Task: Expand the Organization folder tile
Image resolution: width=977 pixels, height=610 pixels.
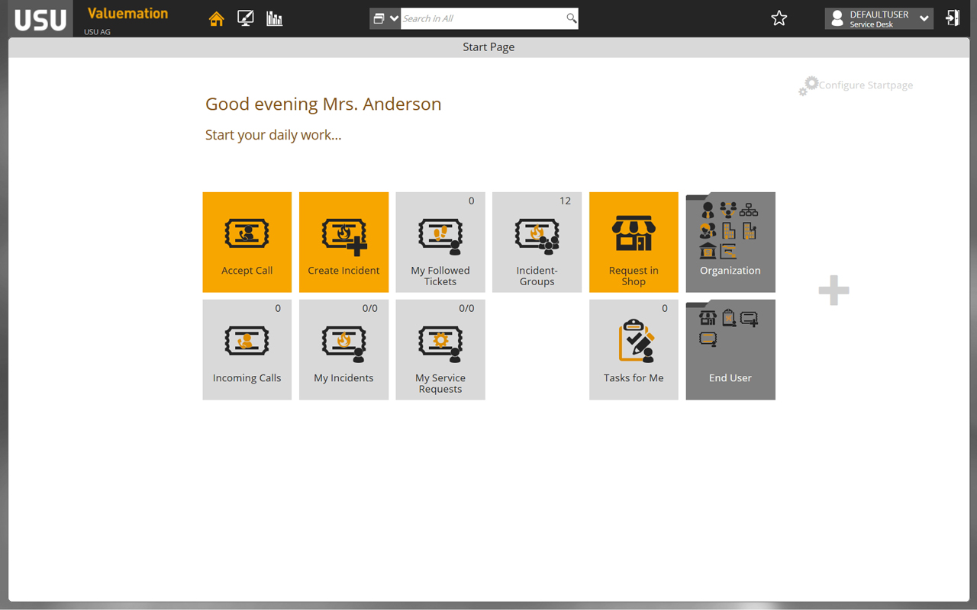Action: [730, 242]
